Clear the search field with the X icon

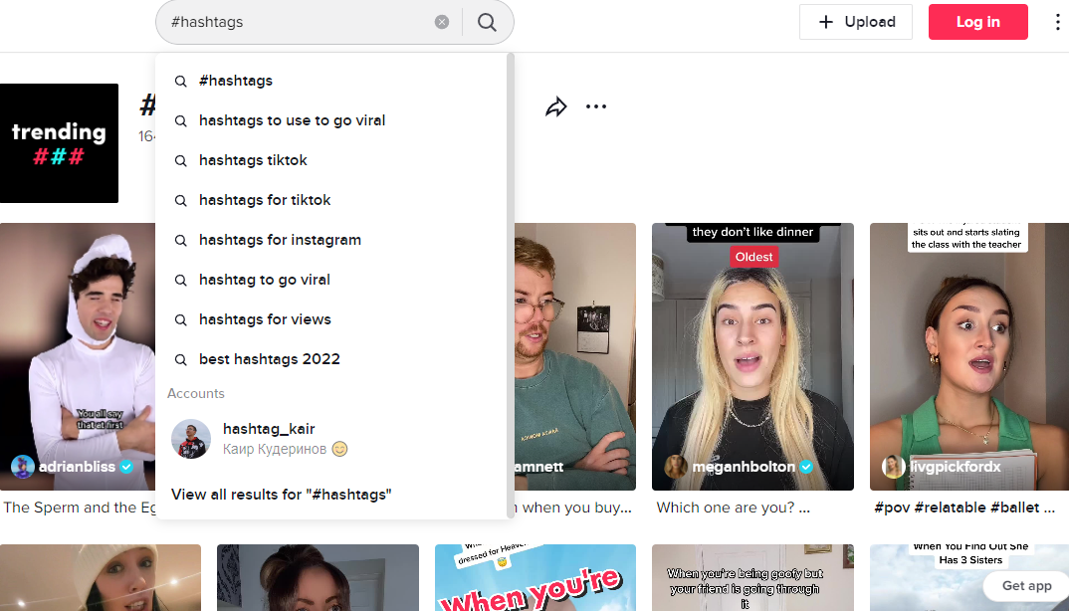(442, 22)
